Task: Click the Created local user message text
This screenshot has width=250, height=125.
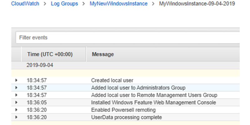Action: pyautogui.click(x=112, y=80)
